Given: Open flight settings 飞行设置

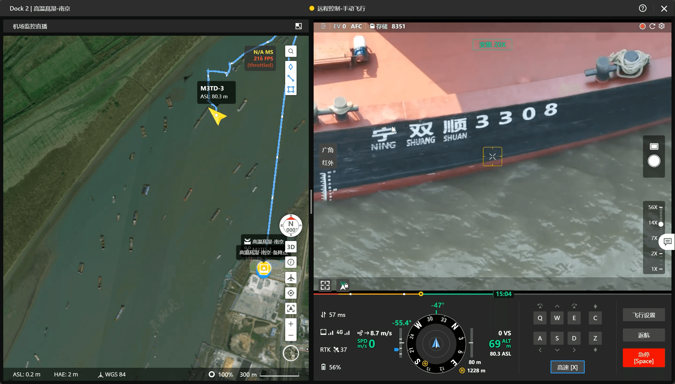Looking at the screenshot, I should coord(644,315).
